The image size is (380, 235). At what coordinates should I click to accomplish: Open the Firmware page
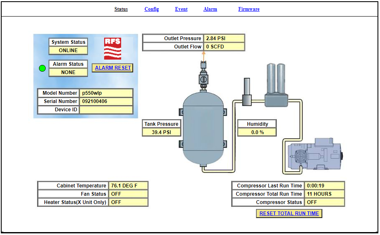click(x=248, y=9)
